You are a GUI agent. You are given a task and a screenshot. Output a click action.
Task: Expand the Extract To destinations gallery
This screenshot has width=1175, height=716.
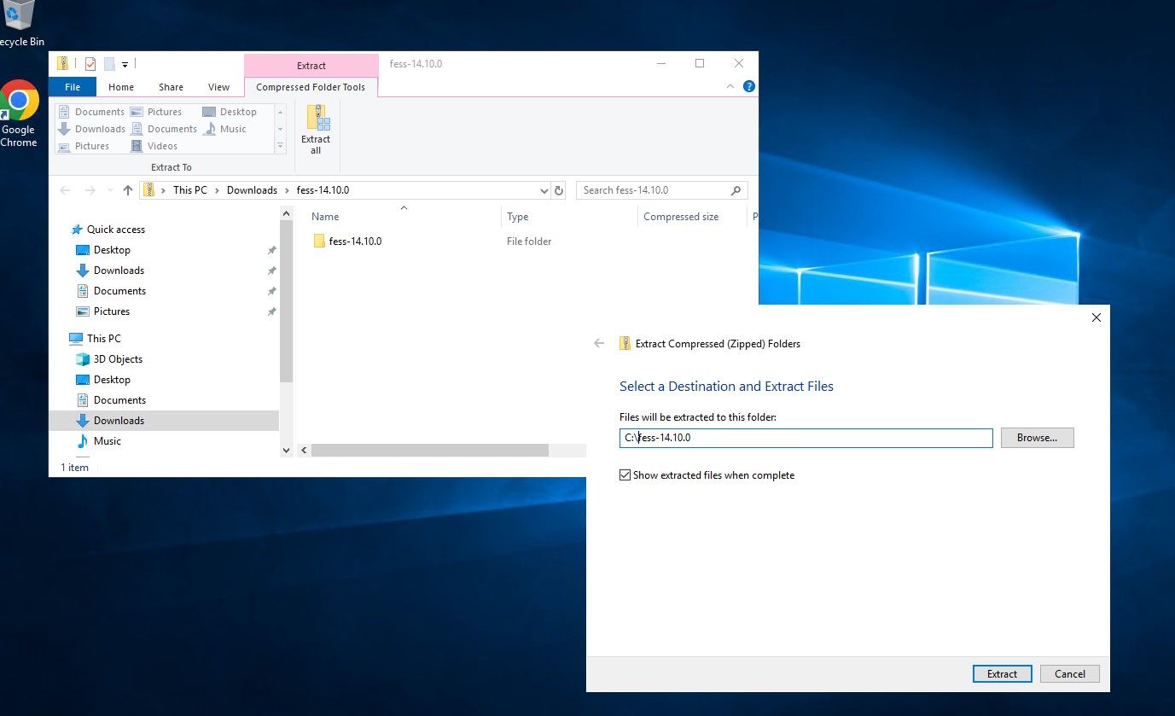[280, 147]
